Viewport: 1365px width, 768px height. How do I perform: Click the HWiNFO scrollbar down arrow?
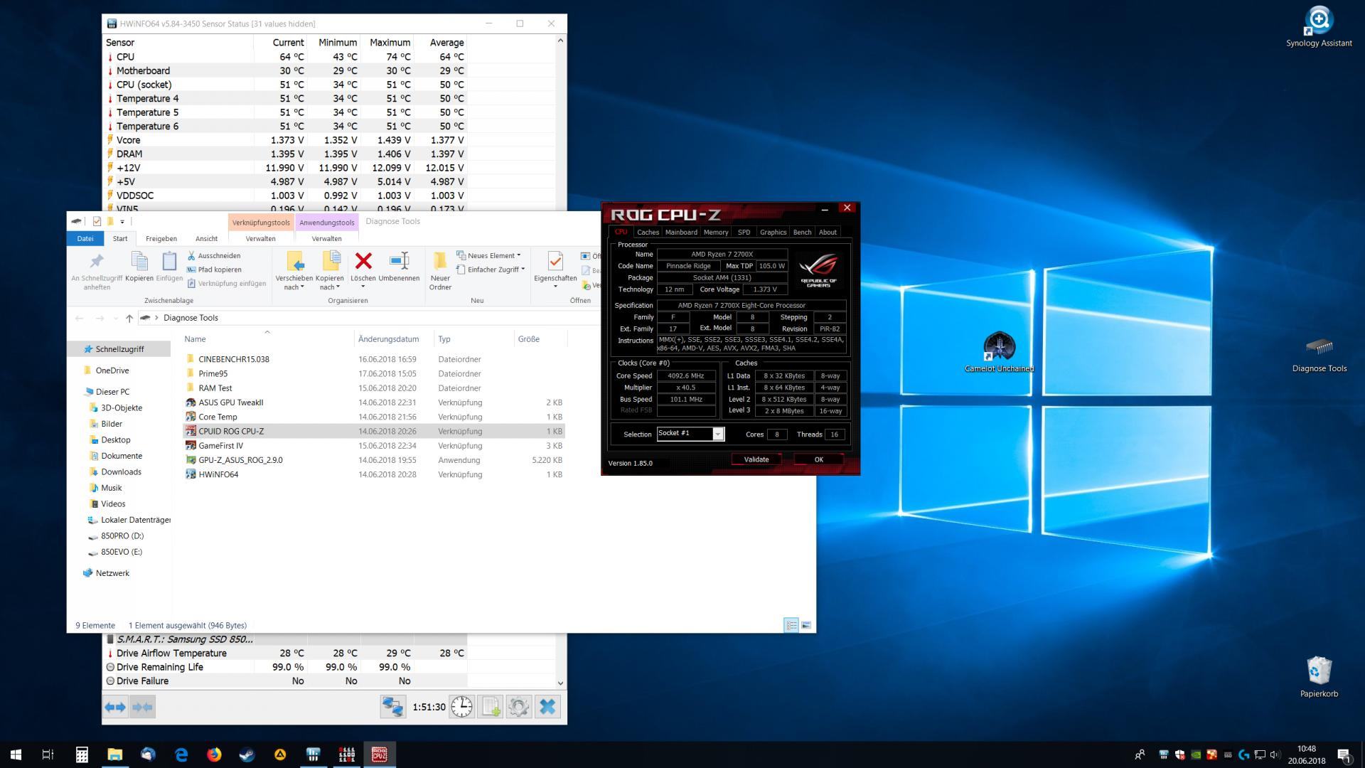[560, 683]
